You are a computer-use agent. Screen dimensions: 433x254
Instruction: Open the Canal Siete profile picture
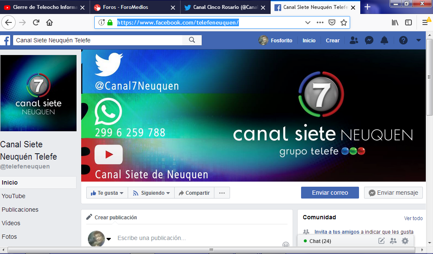pyautogui.click(x=38, y=93)
